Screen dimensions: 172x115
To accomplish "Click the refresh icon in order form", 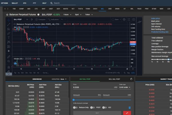I will click(x=131, y=79).
